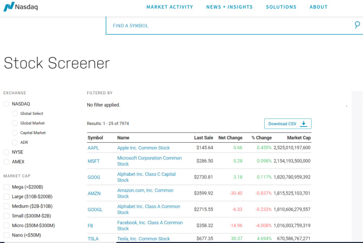Select the NASDAQ exchange radio button

(7, 104)
